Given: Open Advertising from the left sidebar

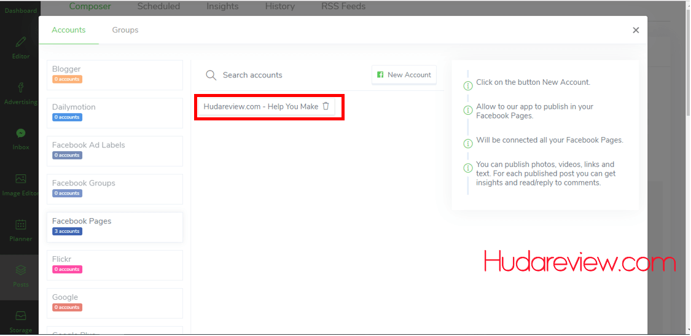Looking at the screenshot, I should 21,88.
